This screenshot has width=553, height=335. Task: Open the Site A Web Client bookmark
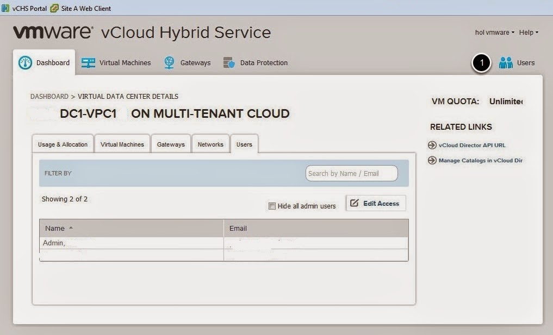click(81, 8)
